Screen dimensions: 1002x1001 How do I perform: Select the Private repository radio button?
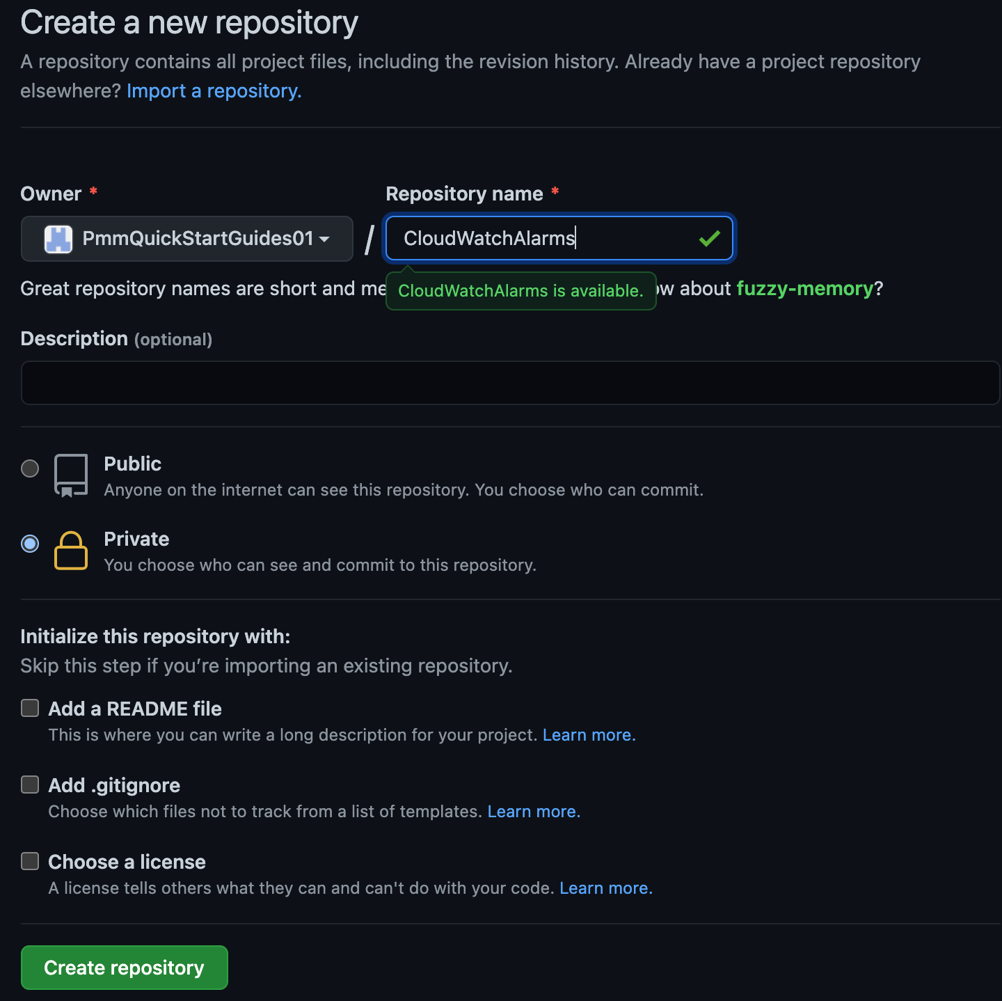30,544
